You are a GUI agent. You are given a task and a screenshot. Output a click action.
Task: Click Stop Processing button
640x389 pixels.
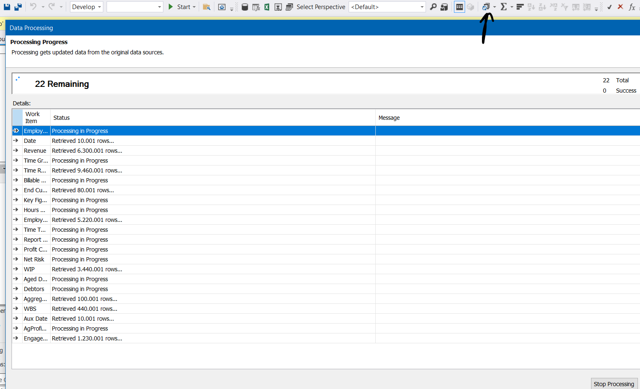(614, 384)
